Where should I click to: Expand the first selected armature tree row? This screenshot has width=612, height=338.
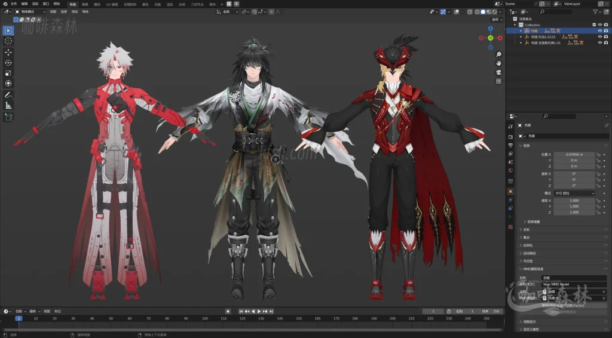[x=521, y=30]
